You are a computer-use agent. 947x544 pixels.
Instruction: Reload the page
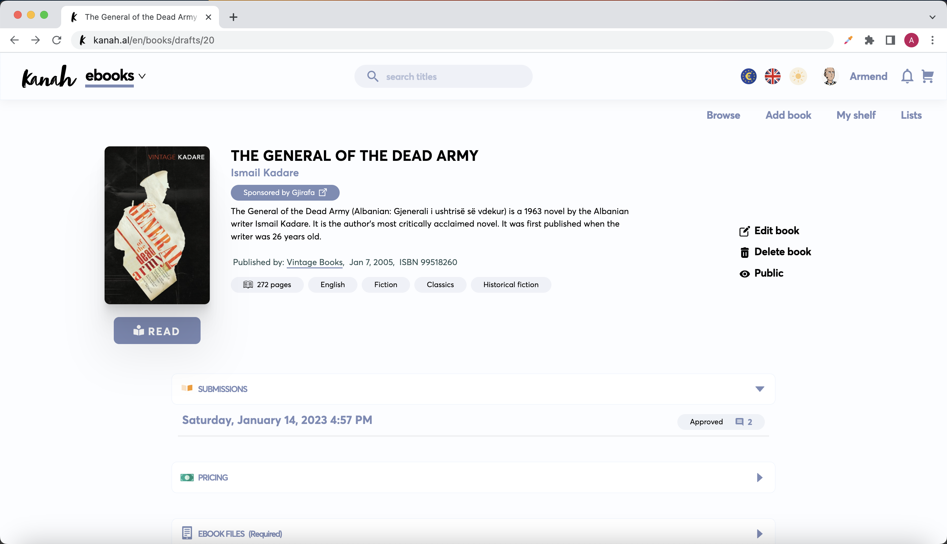57,40
